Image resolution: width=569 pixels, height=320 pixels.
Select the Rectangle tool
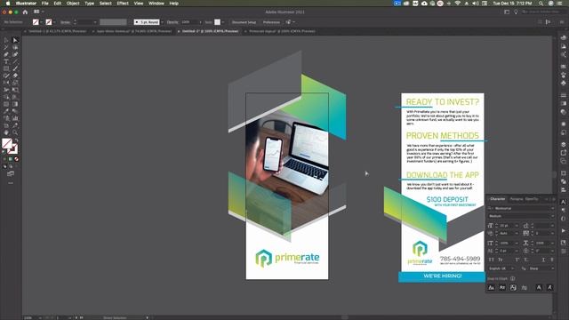(6, 68)
